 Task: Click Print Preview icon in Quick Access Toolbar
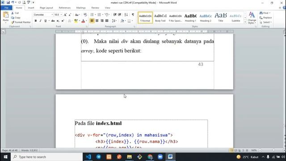pos(24,2)
